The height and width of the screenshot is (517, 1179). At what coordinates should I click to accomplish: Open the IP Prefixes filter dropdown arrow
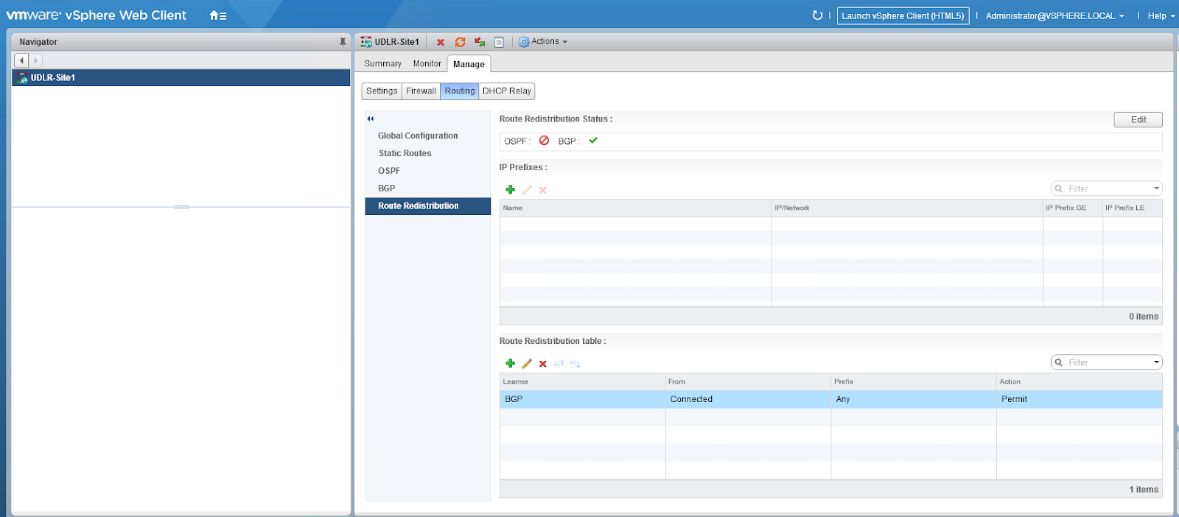pos(1156,189)
